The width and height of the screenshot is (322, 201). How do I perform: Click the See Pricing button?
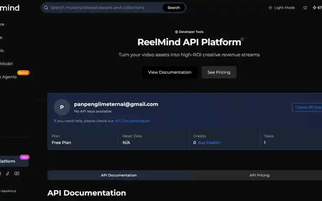pyautogui.click(x=219, y=72)
